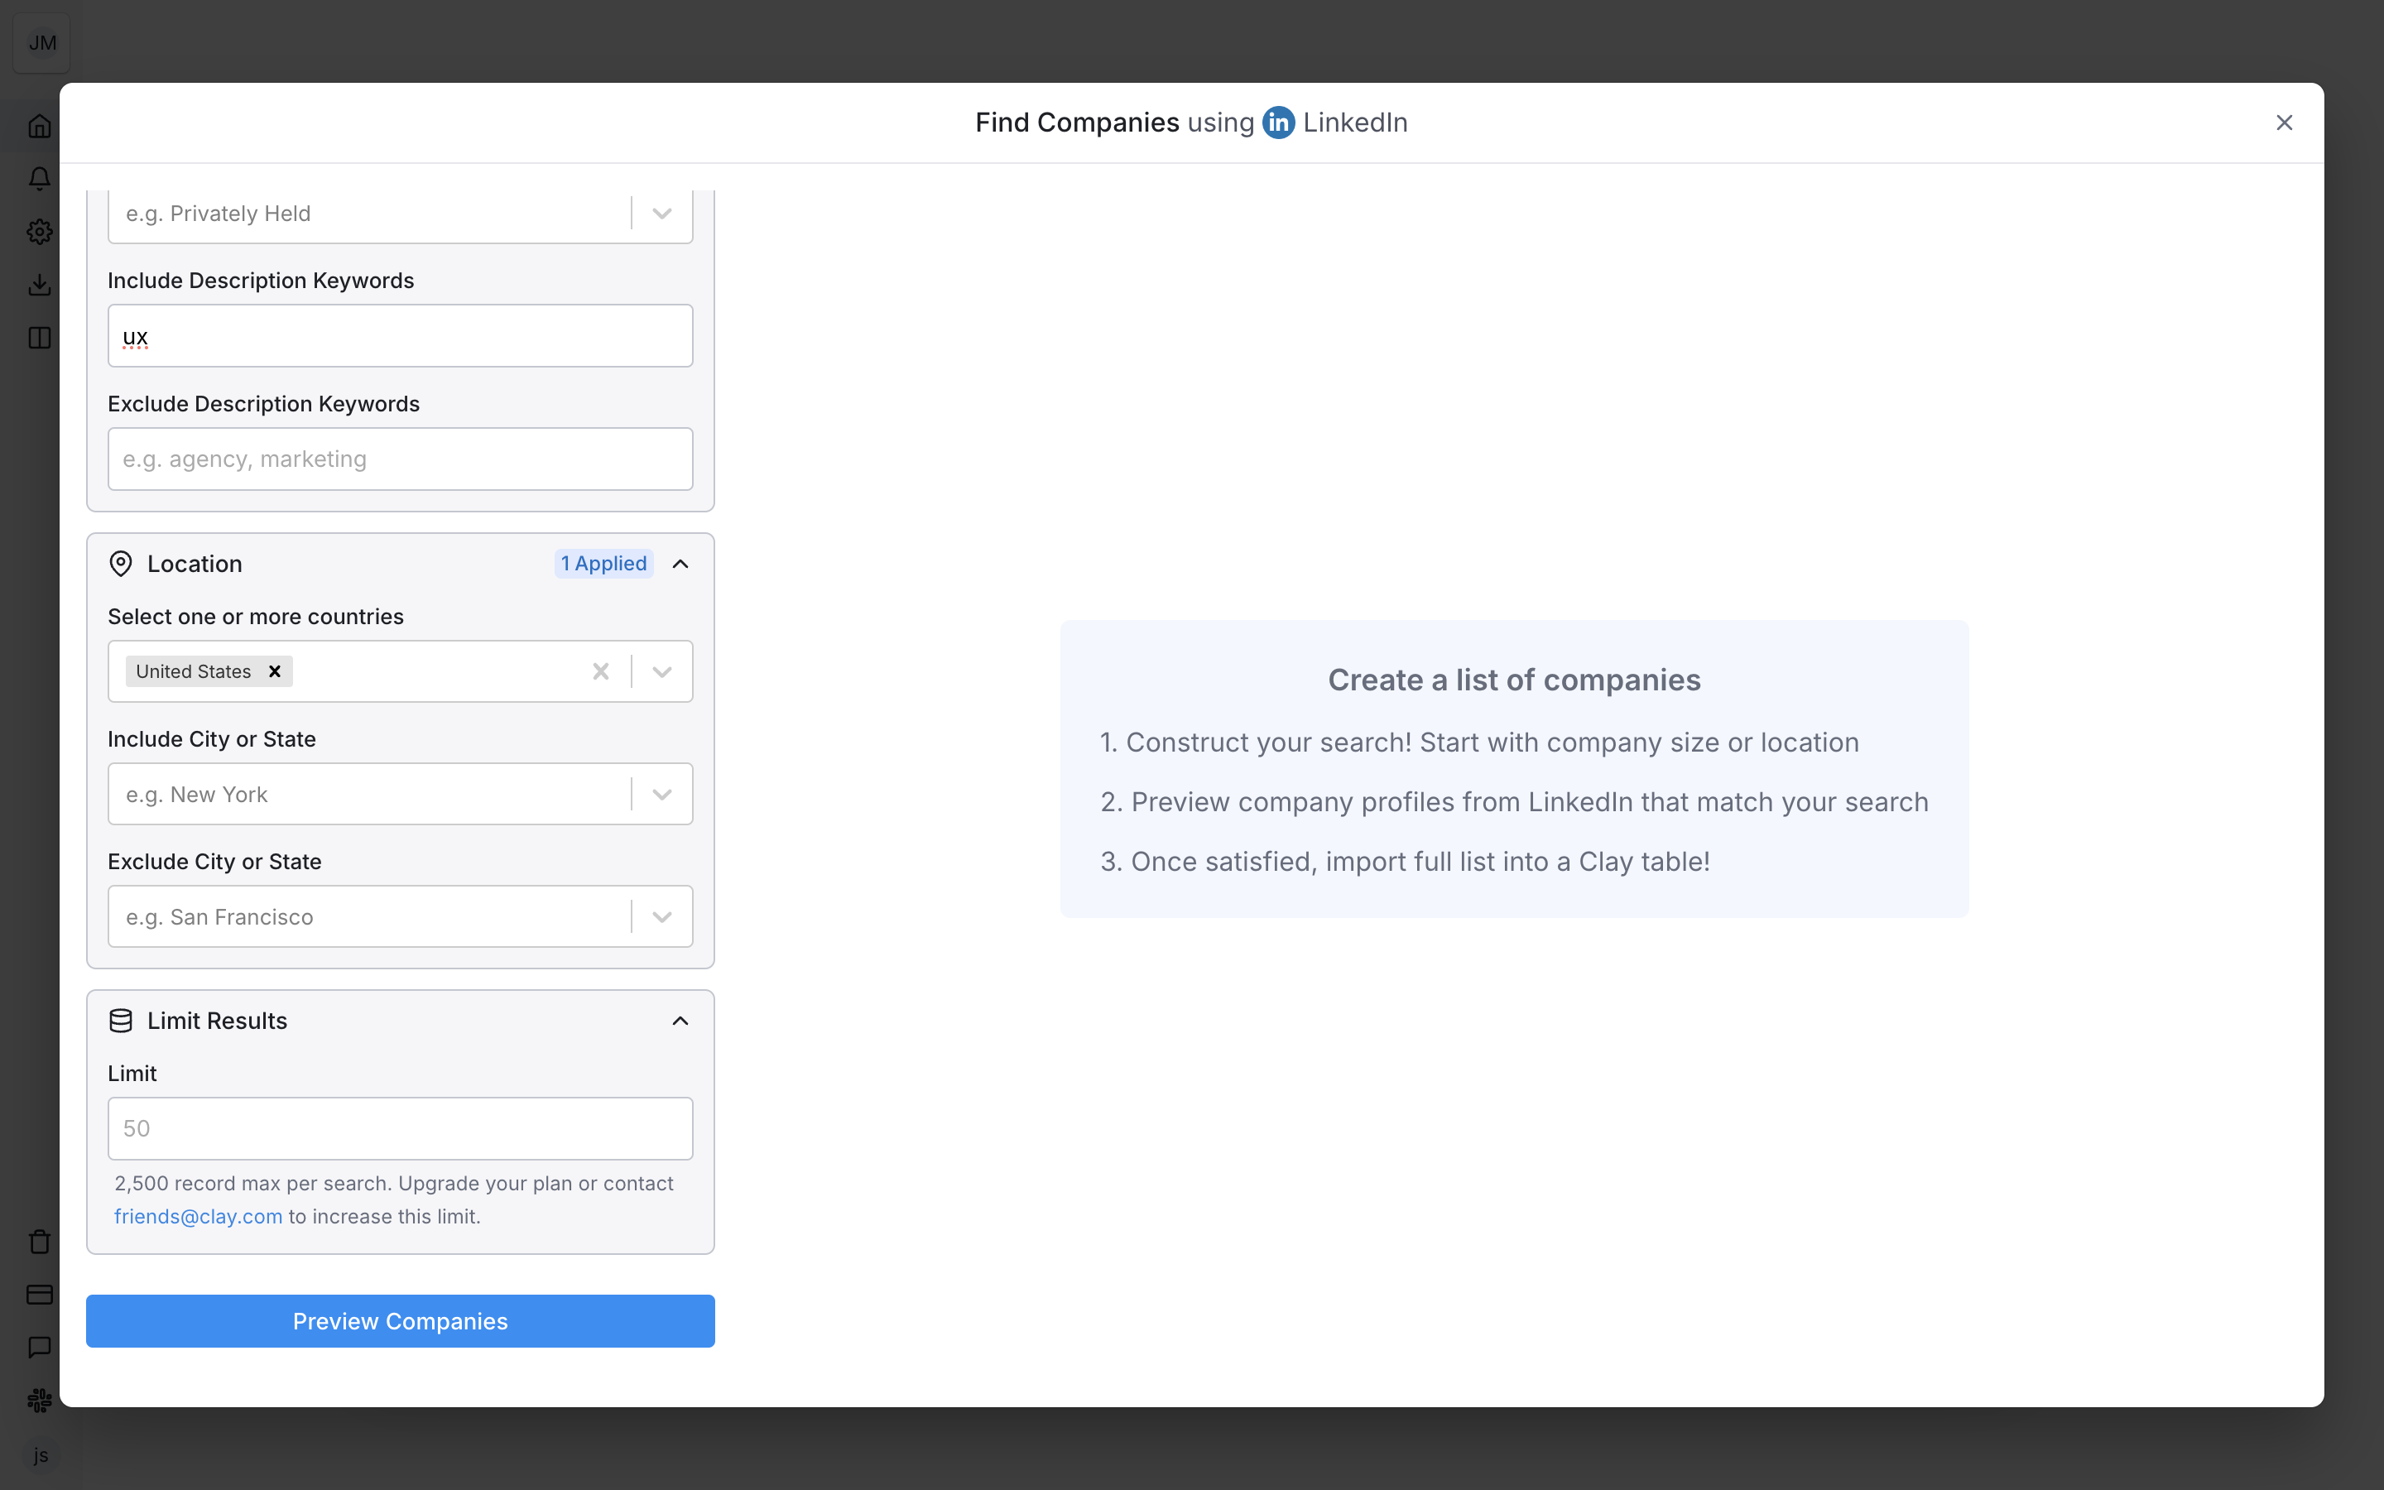Click the 'Construct your search!' step text
This screenshot has width=2384, height=1490.
point(1480,742)
